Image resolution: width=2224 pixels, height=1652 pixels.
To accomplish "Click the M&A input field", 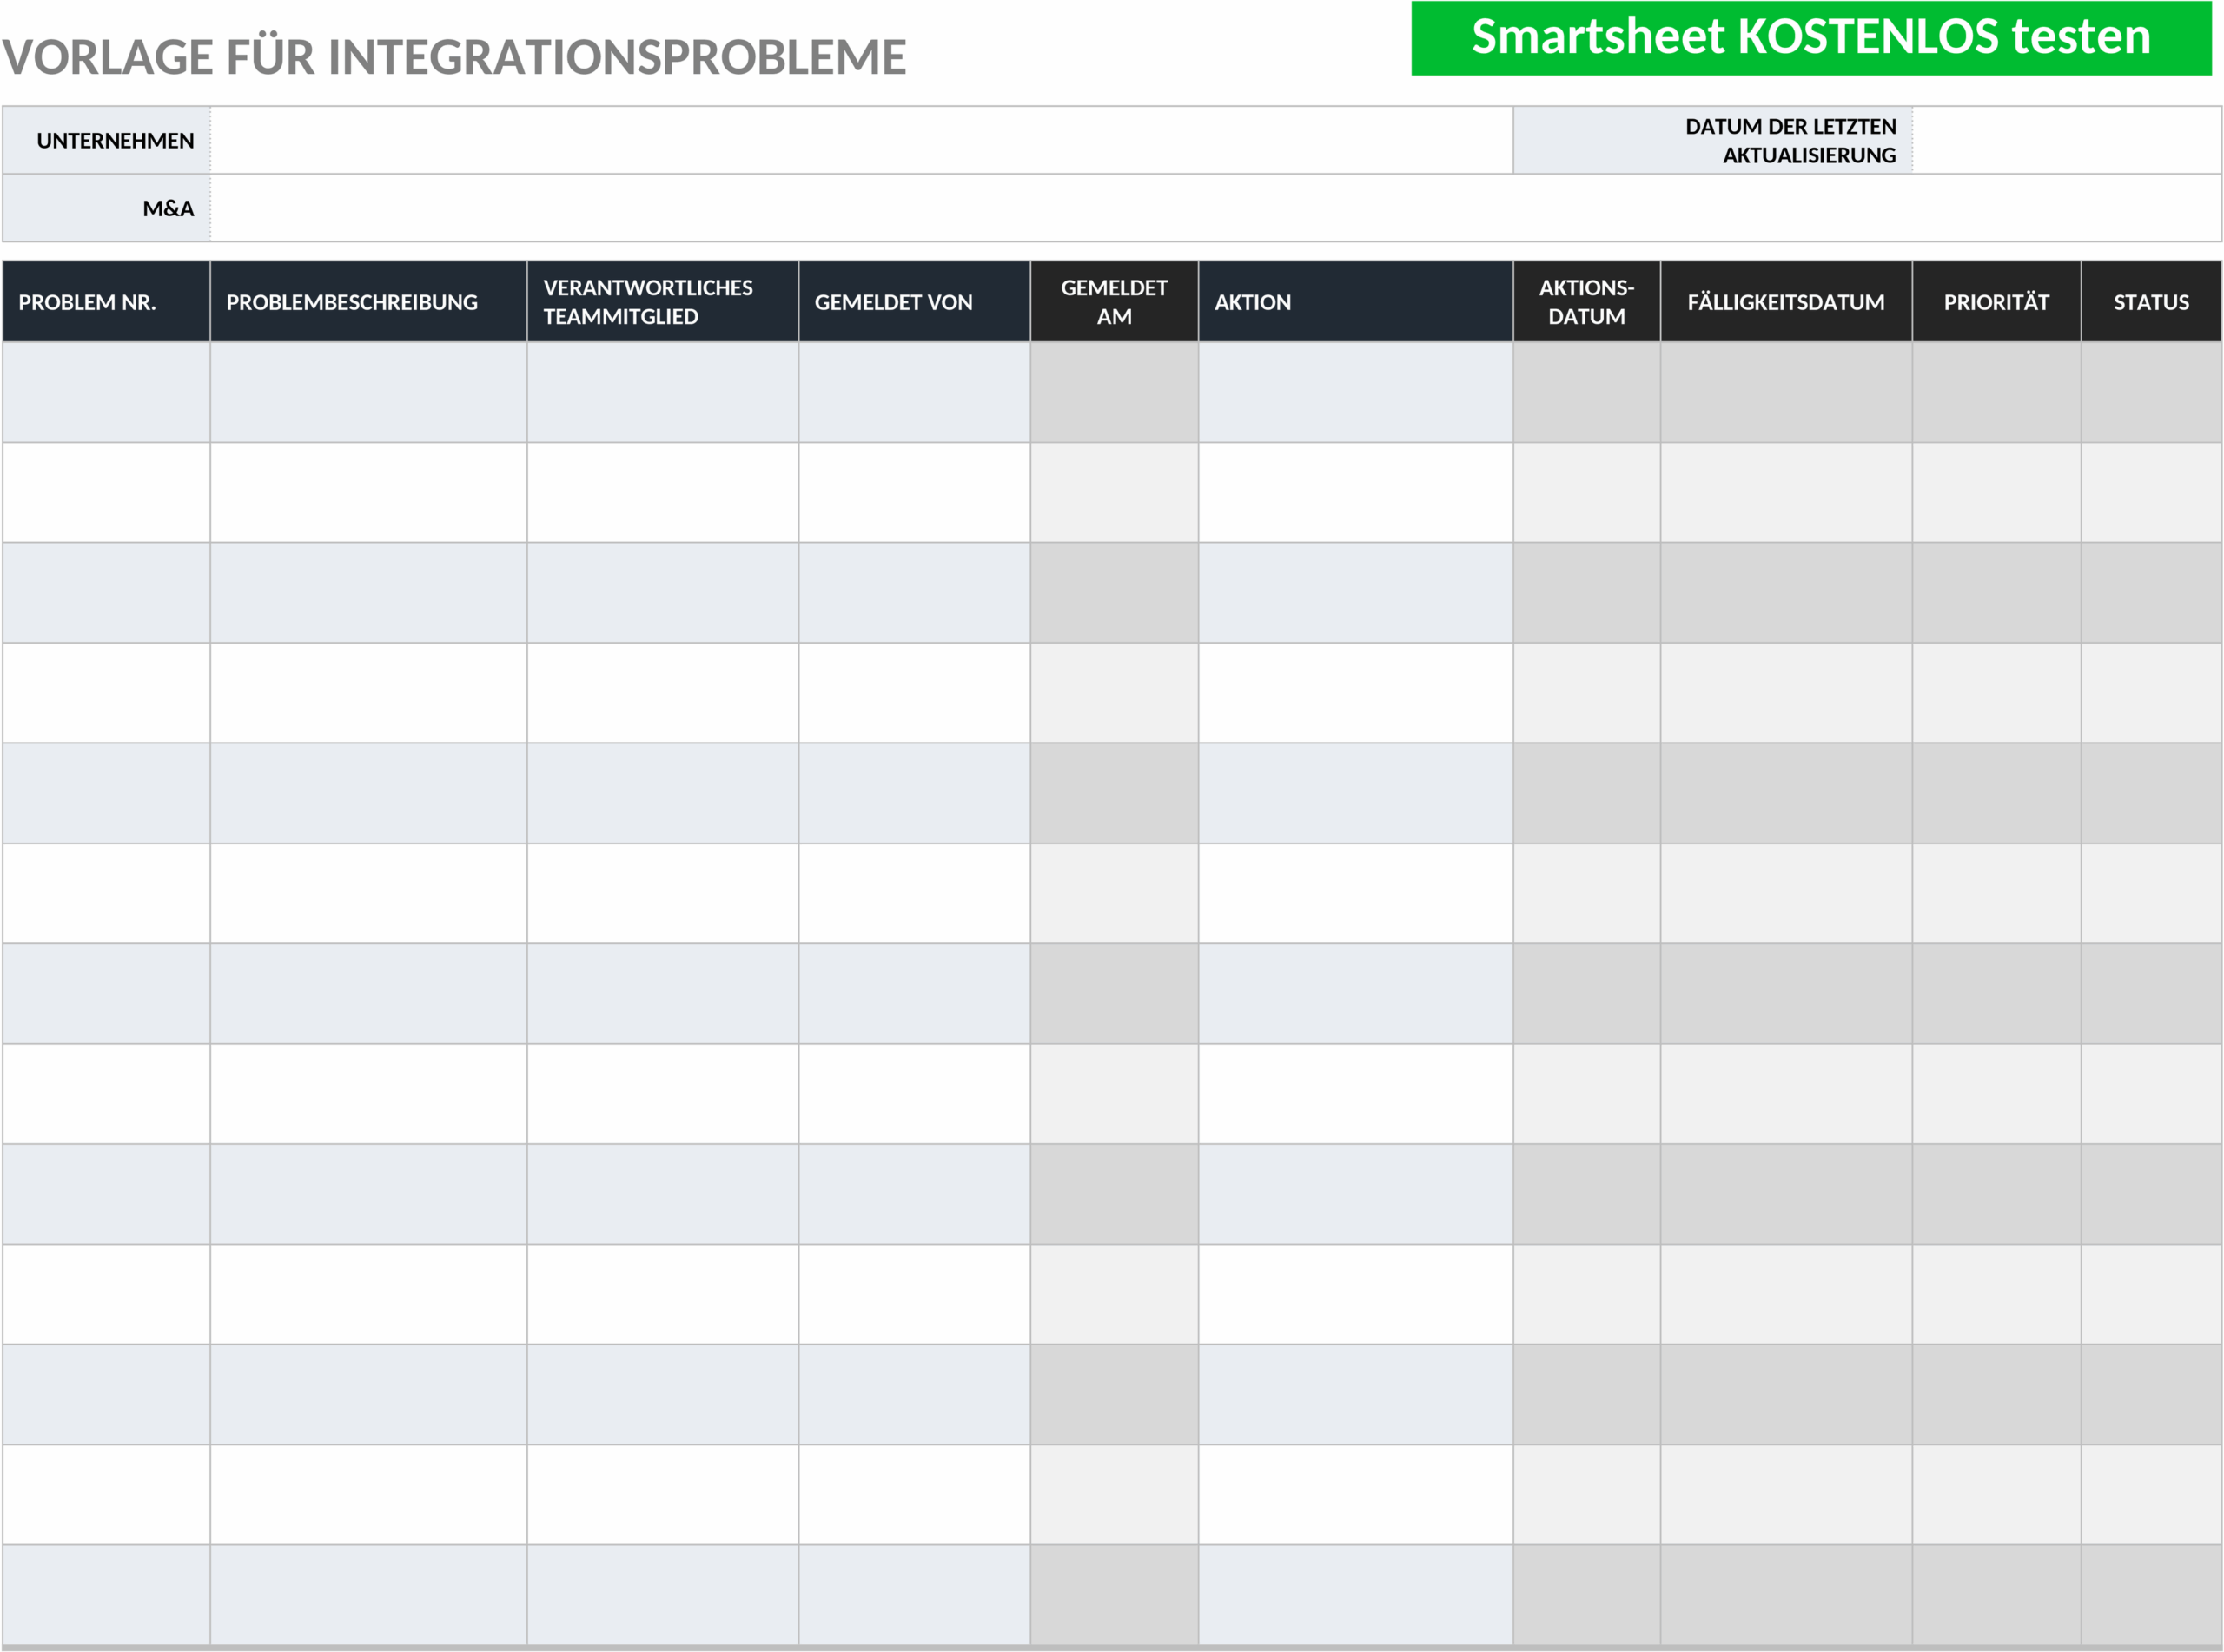I will pyautogui.click(x=1216, y=208).
